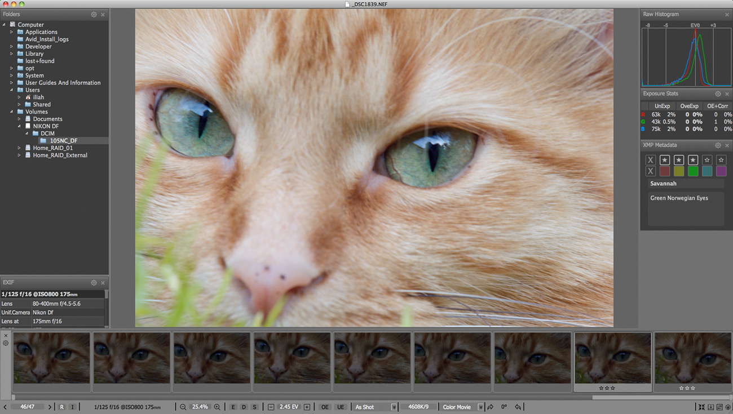Select the Home_RAID_01 volume
The width and height of the screenshot is (733, 414).
pos(52,148)
